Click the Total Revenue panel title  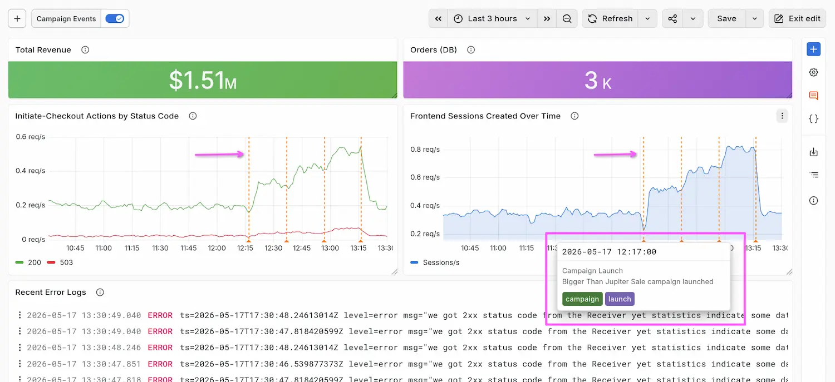click(43, 49)
